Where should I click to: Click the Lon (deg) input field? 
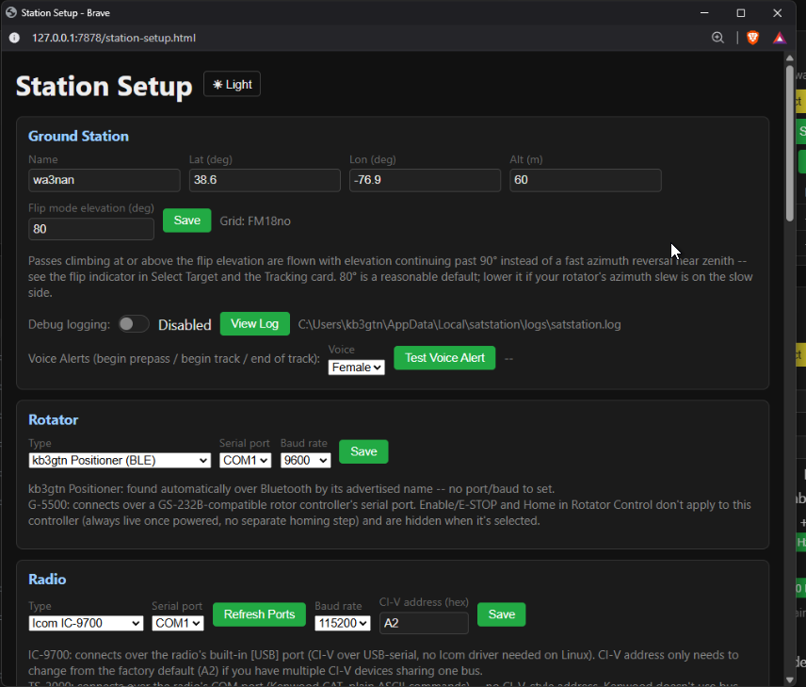coord(425,180)
